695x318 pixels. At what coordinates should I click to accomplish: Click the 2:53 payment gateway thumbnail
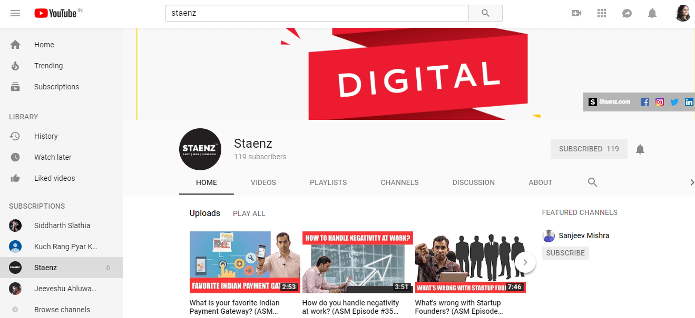point(245,262)
